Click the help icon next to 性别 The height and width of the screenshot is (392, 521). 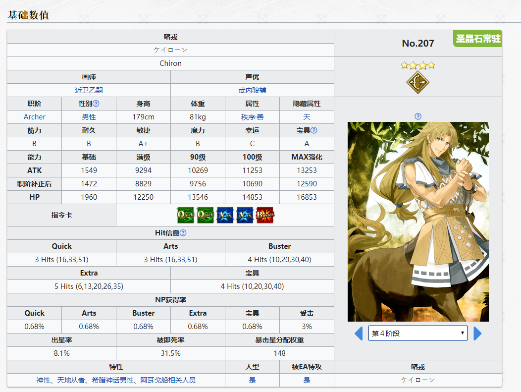coord(96,104)
